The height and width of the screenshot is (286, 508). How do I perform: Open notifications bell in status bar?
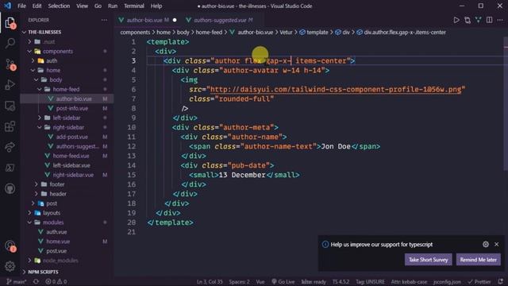(x=501, y=281)
